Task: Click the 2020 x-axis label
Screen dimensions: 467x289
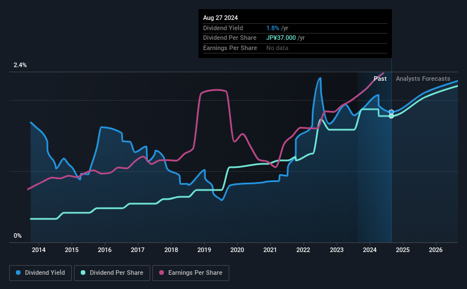Action: (x=237, y=250)
